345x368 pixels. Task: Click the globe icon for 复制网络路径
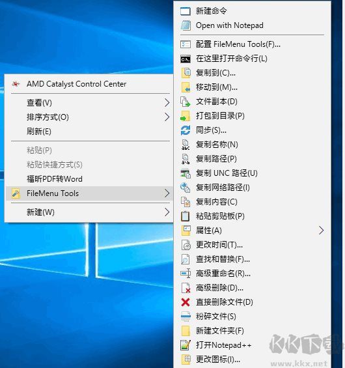(186, 188)
